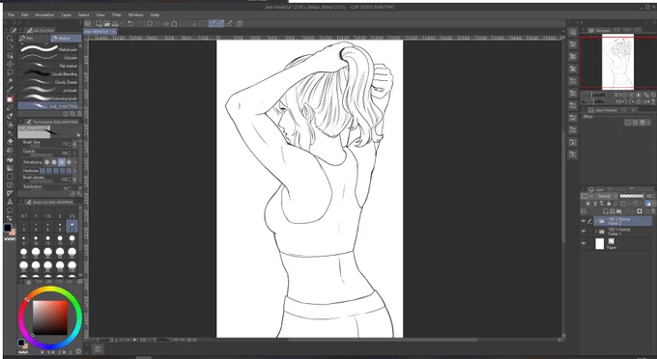Click the Clear circle icon in command bar
Image resolution: width=657 pixels, height=359 pixels.
(x=149, y=23)
